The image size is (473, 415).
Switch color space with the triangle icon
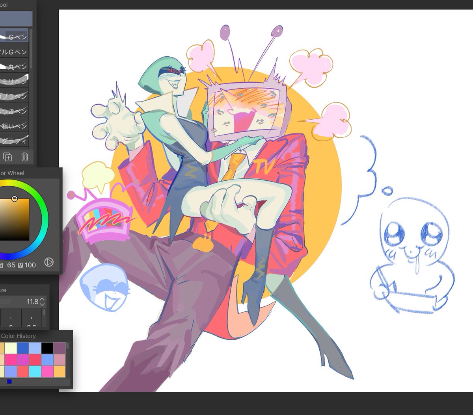pos(49,262)
